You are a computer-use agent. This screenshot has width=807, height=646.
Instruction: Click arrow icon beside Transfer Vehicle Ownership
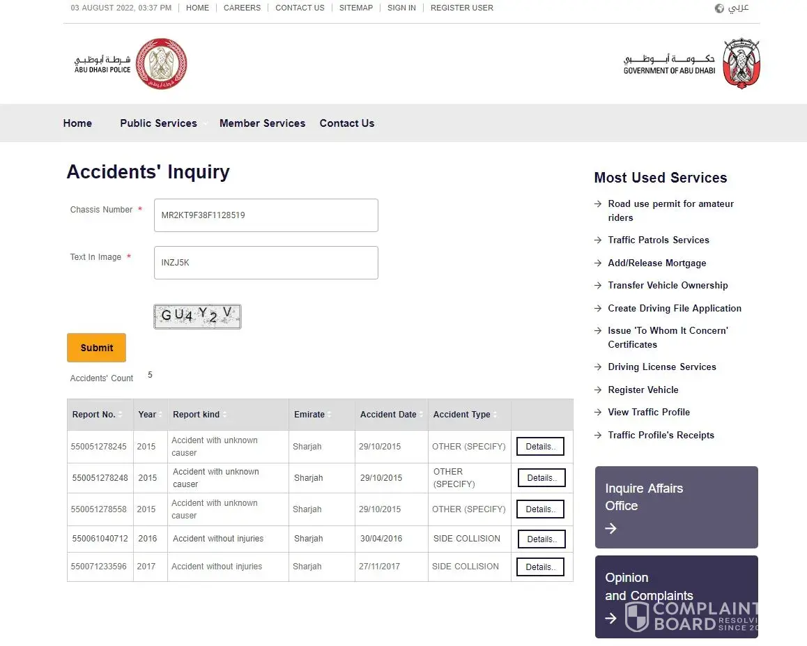click(x=597, y=285)
